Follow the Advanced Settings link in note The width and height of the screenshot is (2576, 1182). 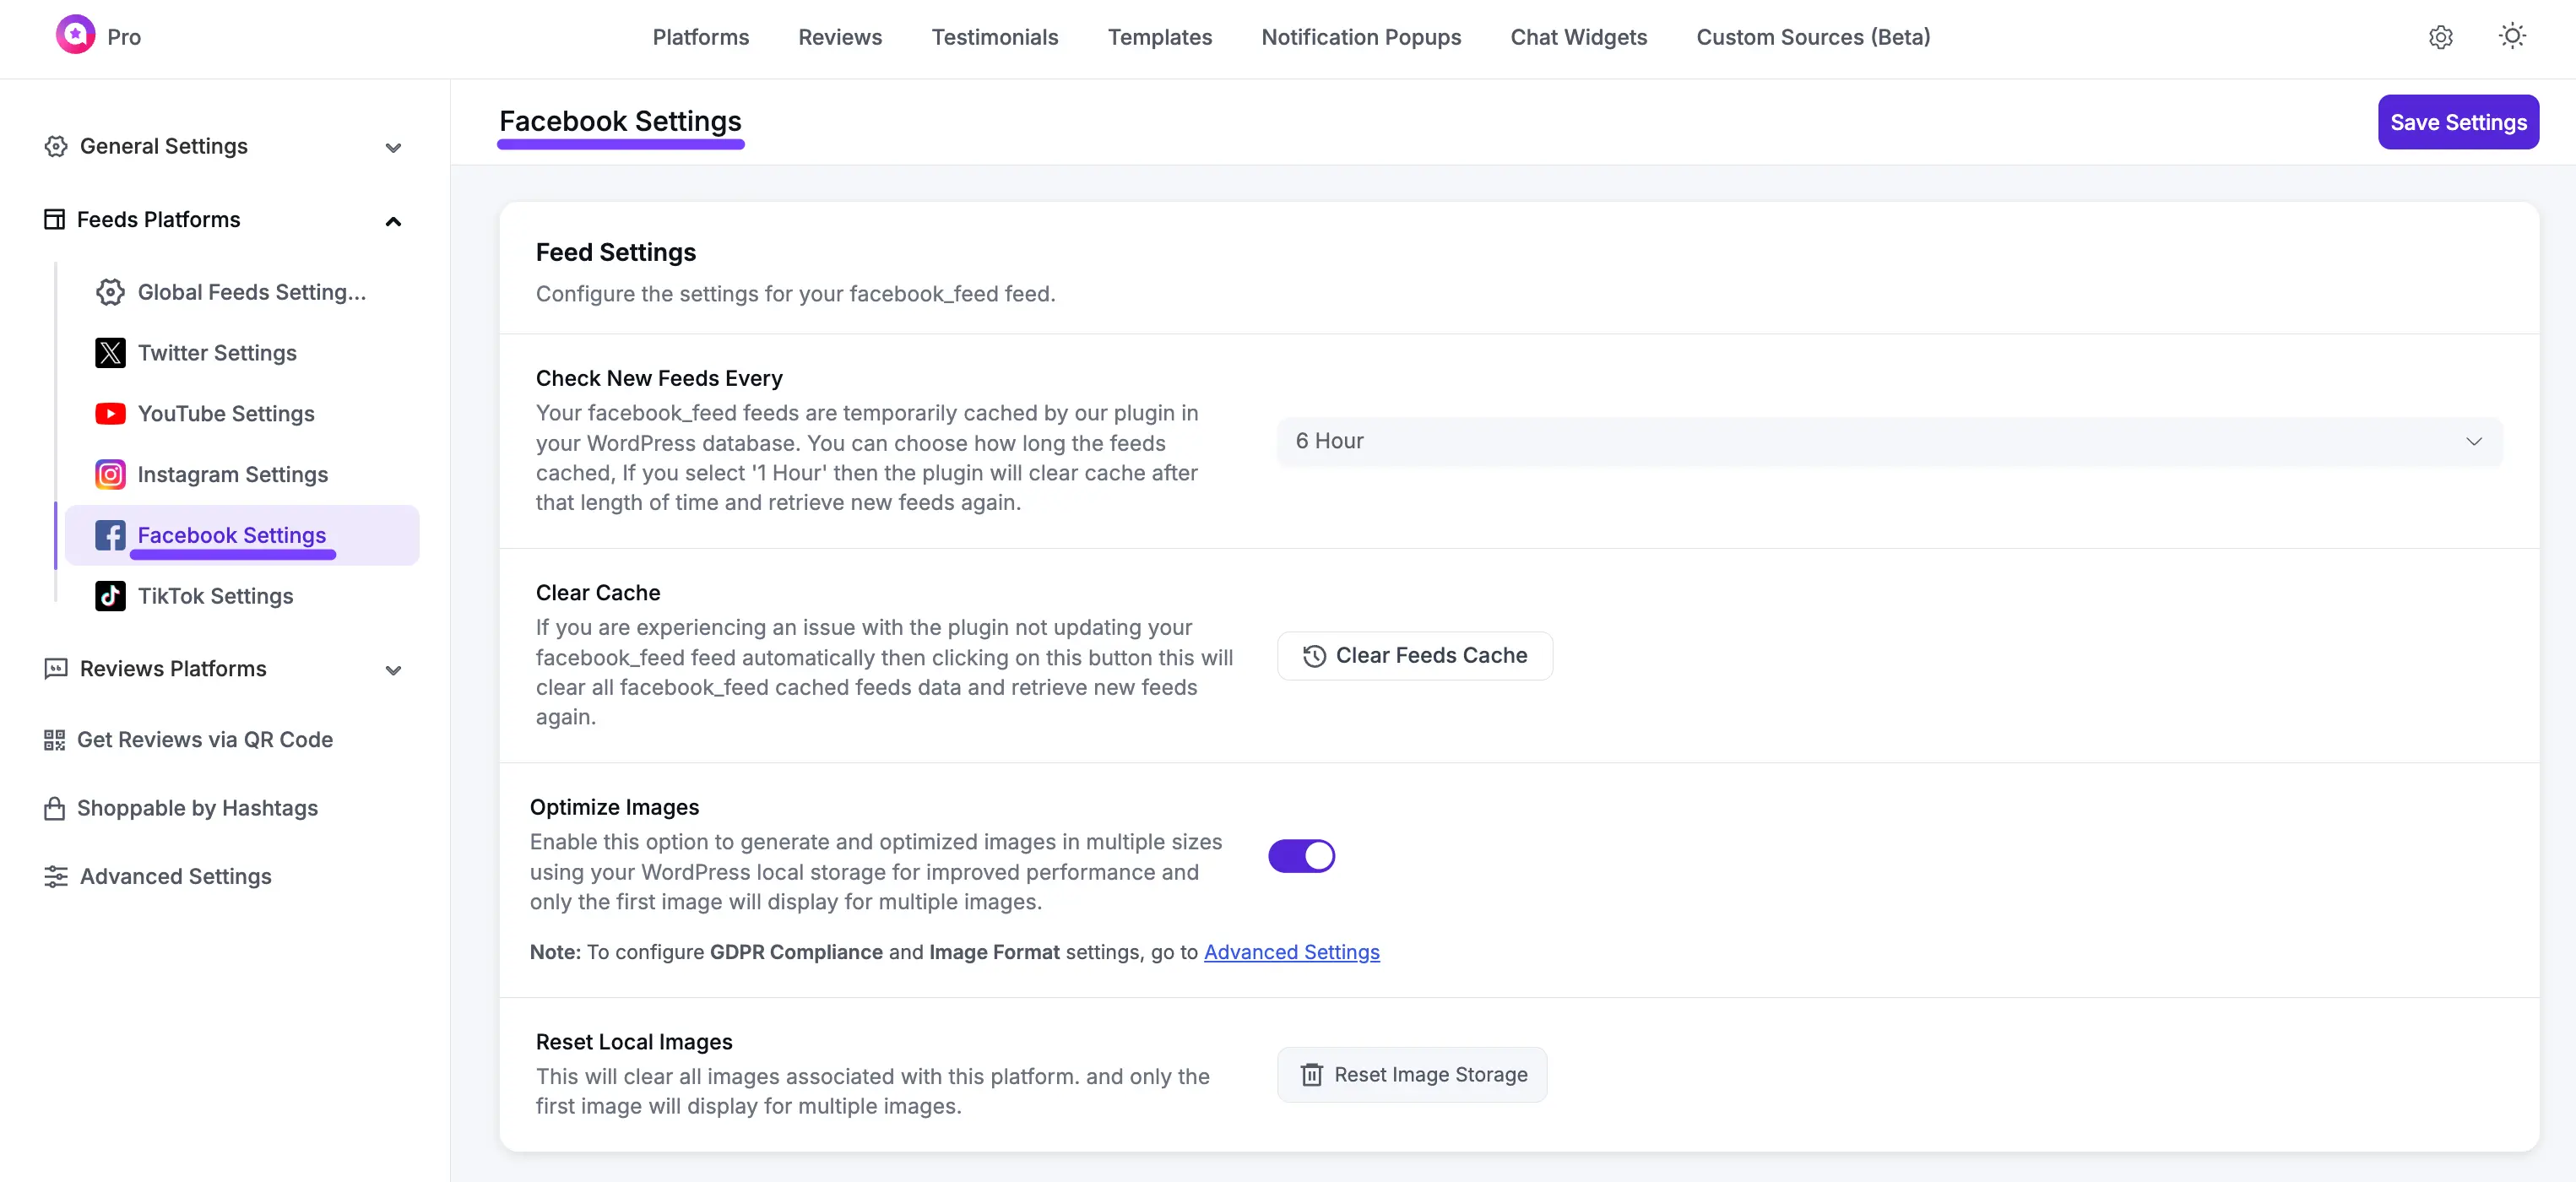pyautogui.click(x=1291, y=952)
